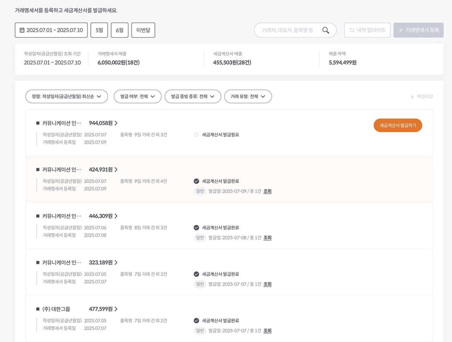Click 일반 badge in the 323,189원 row
452x342 pixels.
tap(200, 284)
